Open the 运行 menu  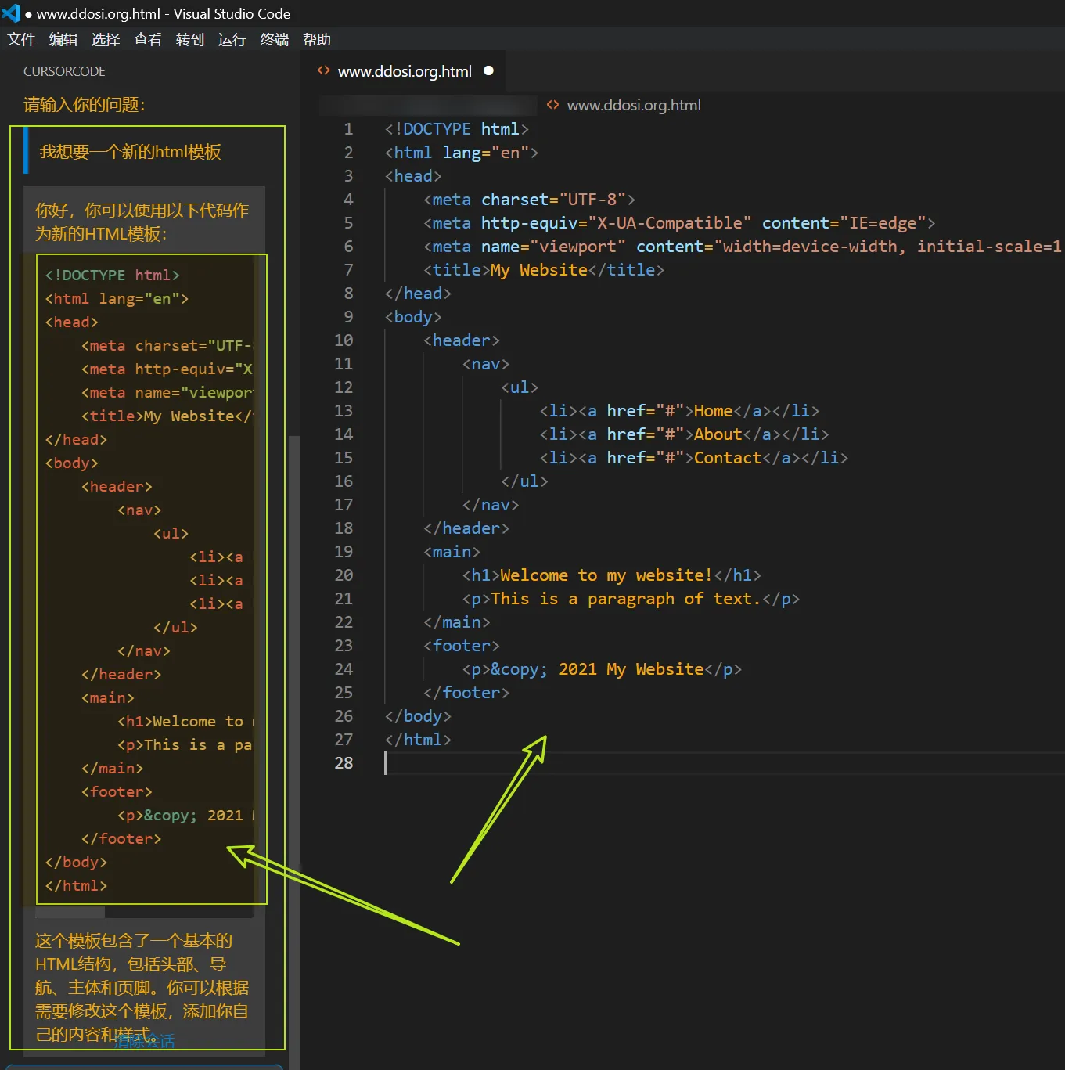[x=232, y=39]
